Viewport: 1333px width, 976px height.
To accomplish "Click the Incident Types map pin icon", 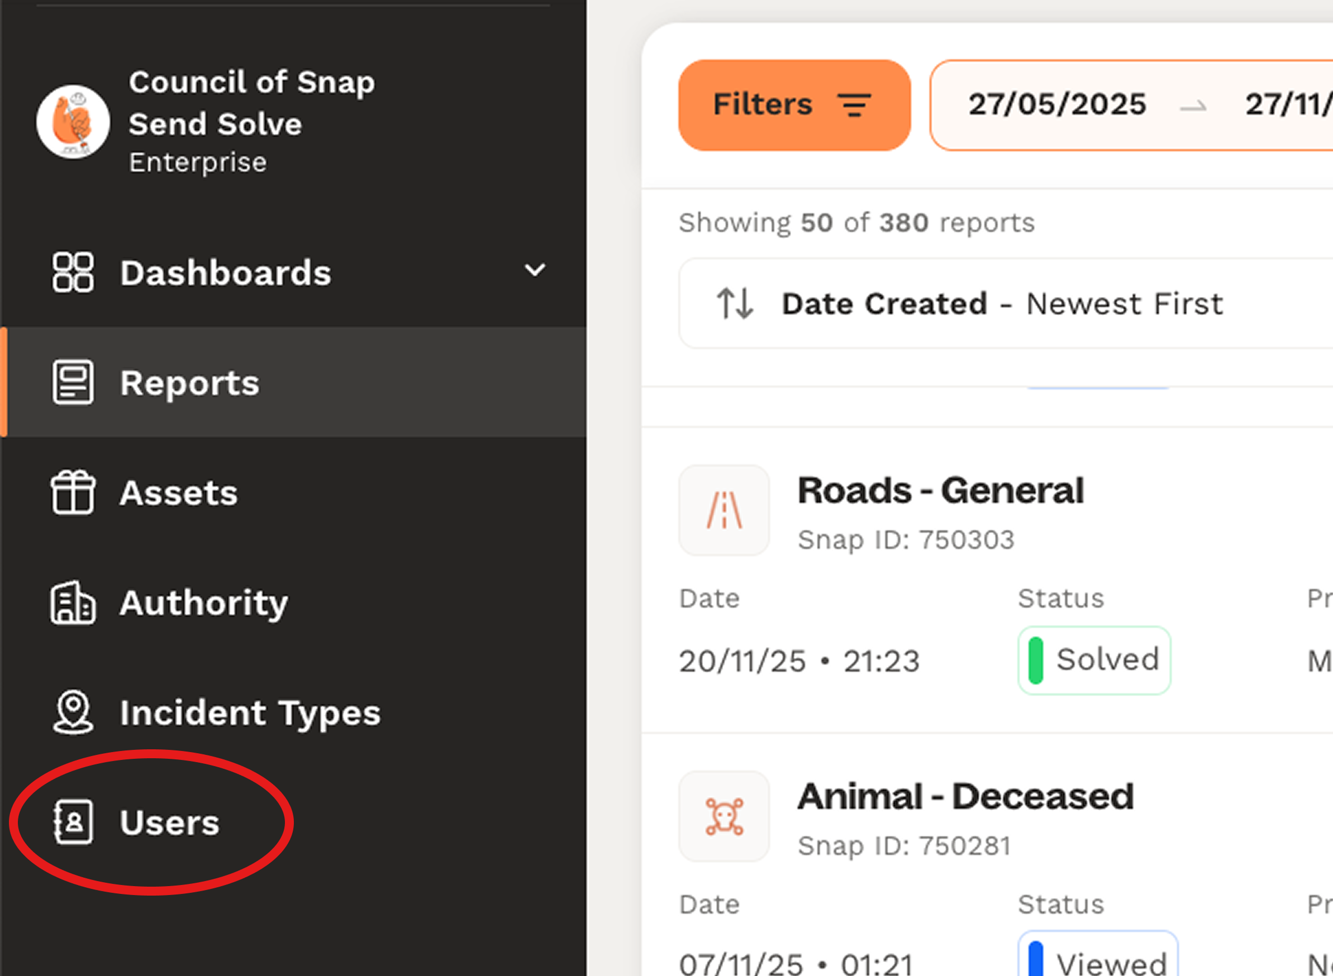I will pos(73,712).
